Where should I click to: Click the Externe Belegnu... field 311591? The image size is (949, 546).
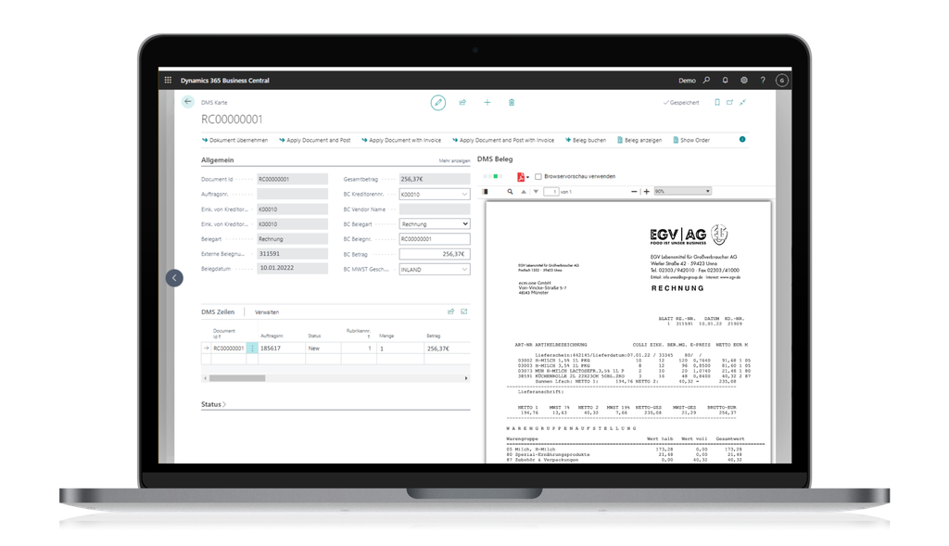[x=292, y=254]
